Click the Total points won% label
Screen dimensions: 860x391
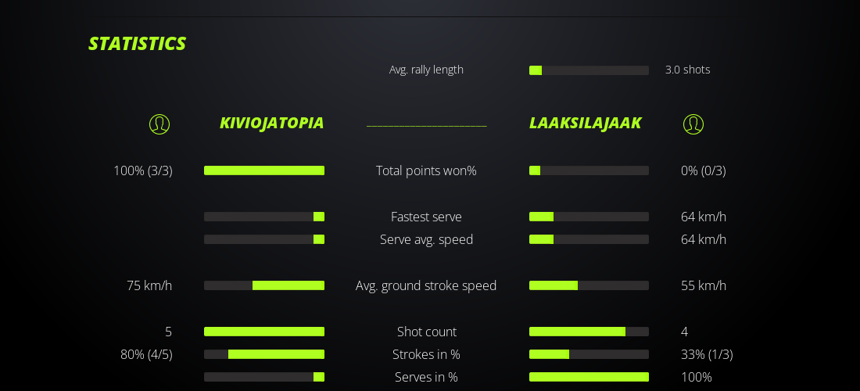[x=426, y=170]
